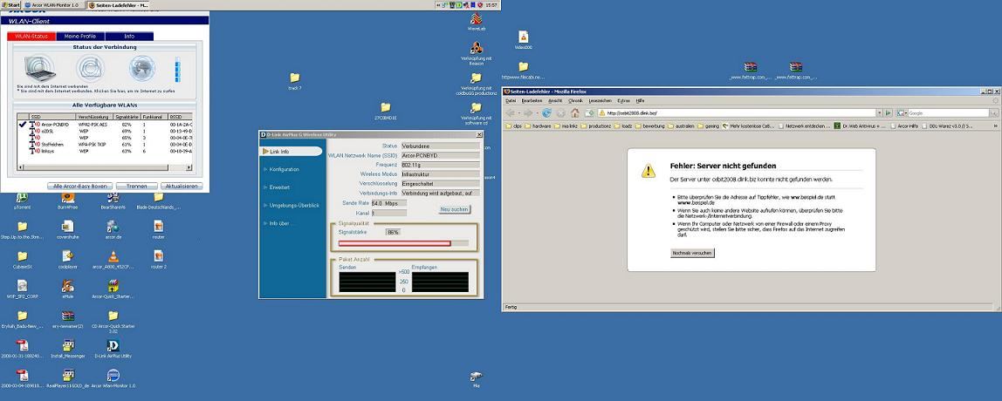Click the Firefox go arrow beside address bar
The image size is (1002, 401).
(888, 113)
